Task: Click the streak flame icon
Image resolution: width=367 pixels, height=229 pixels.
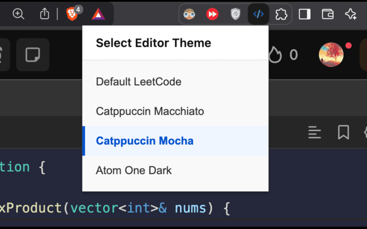Action: [x=275, y=55]
